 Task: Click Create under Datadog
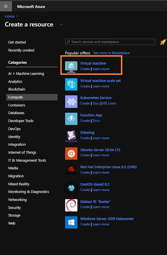[x=85, y=138]
